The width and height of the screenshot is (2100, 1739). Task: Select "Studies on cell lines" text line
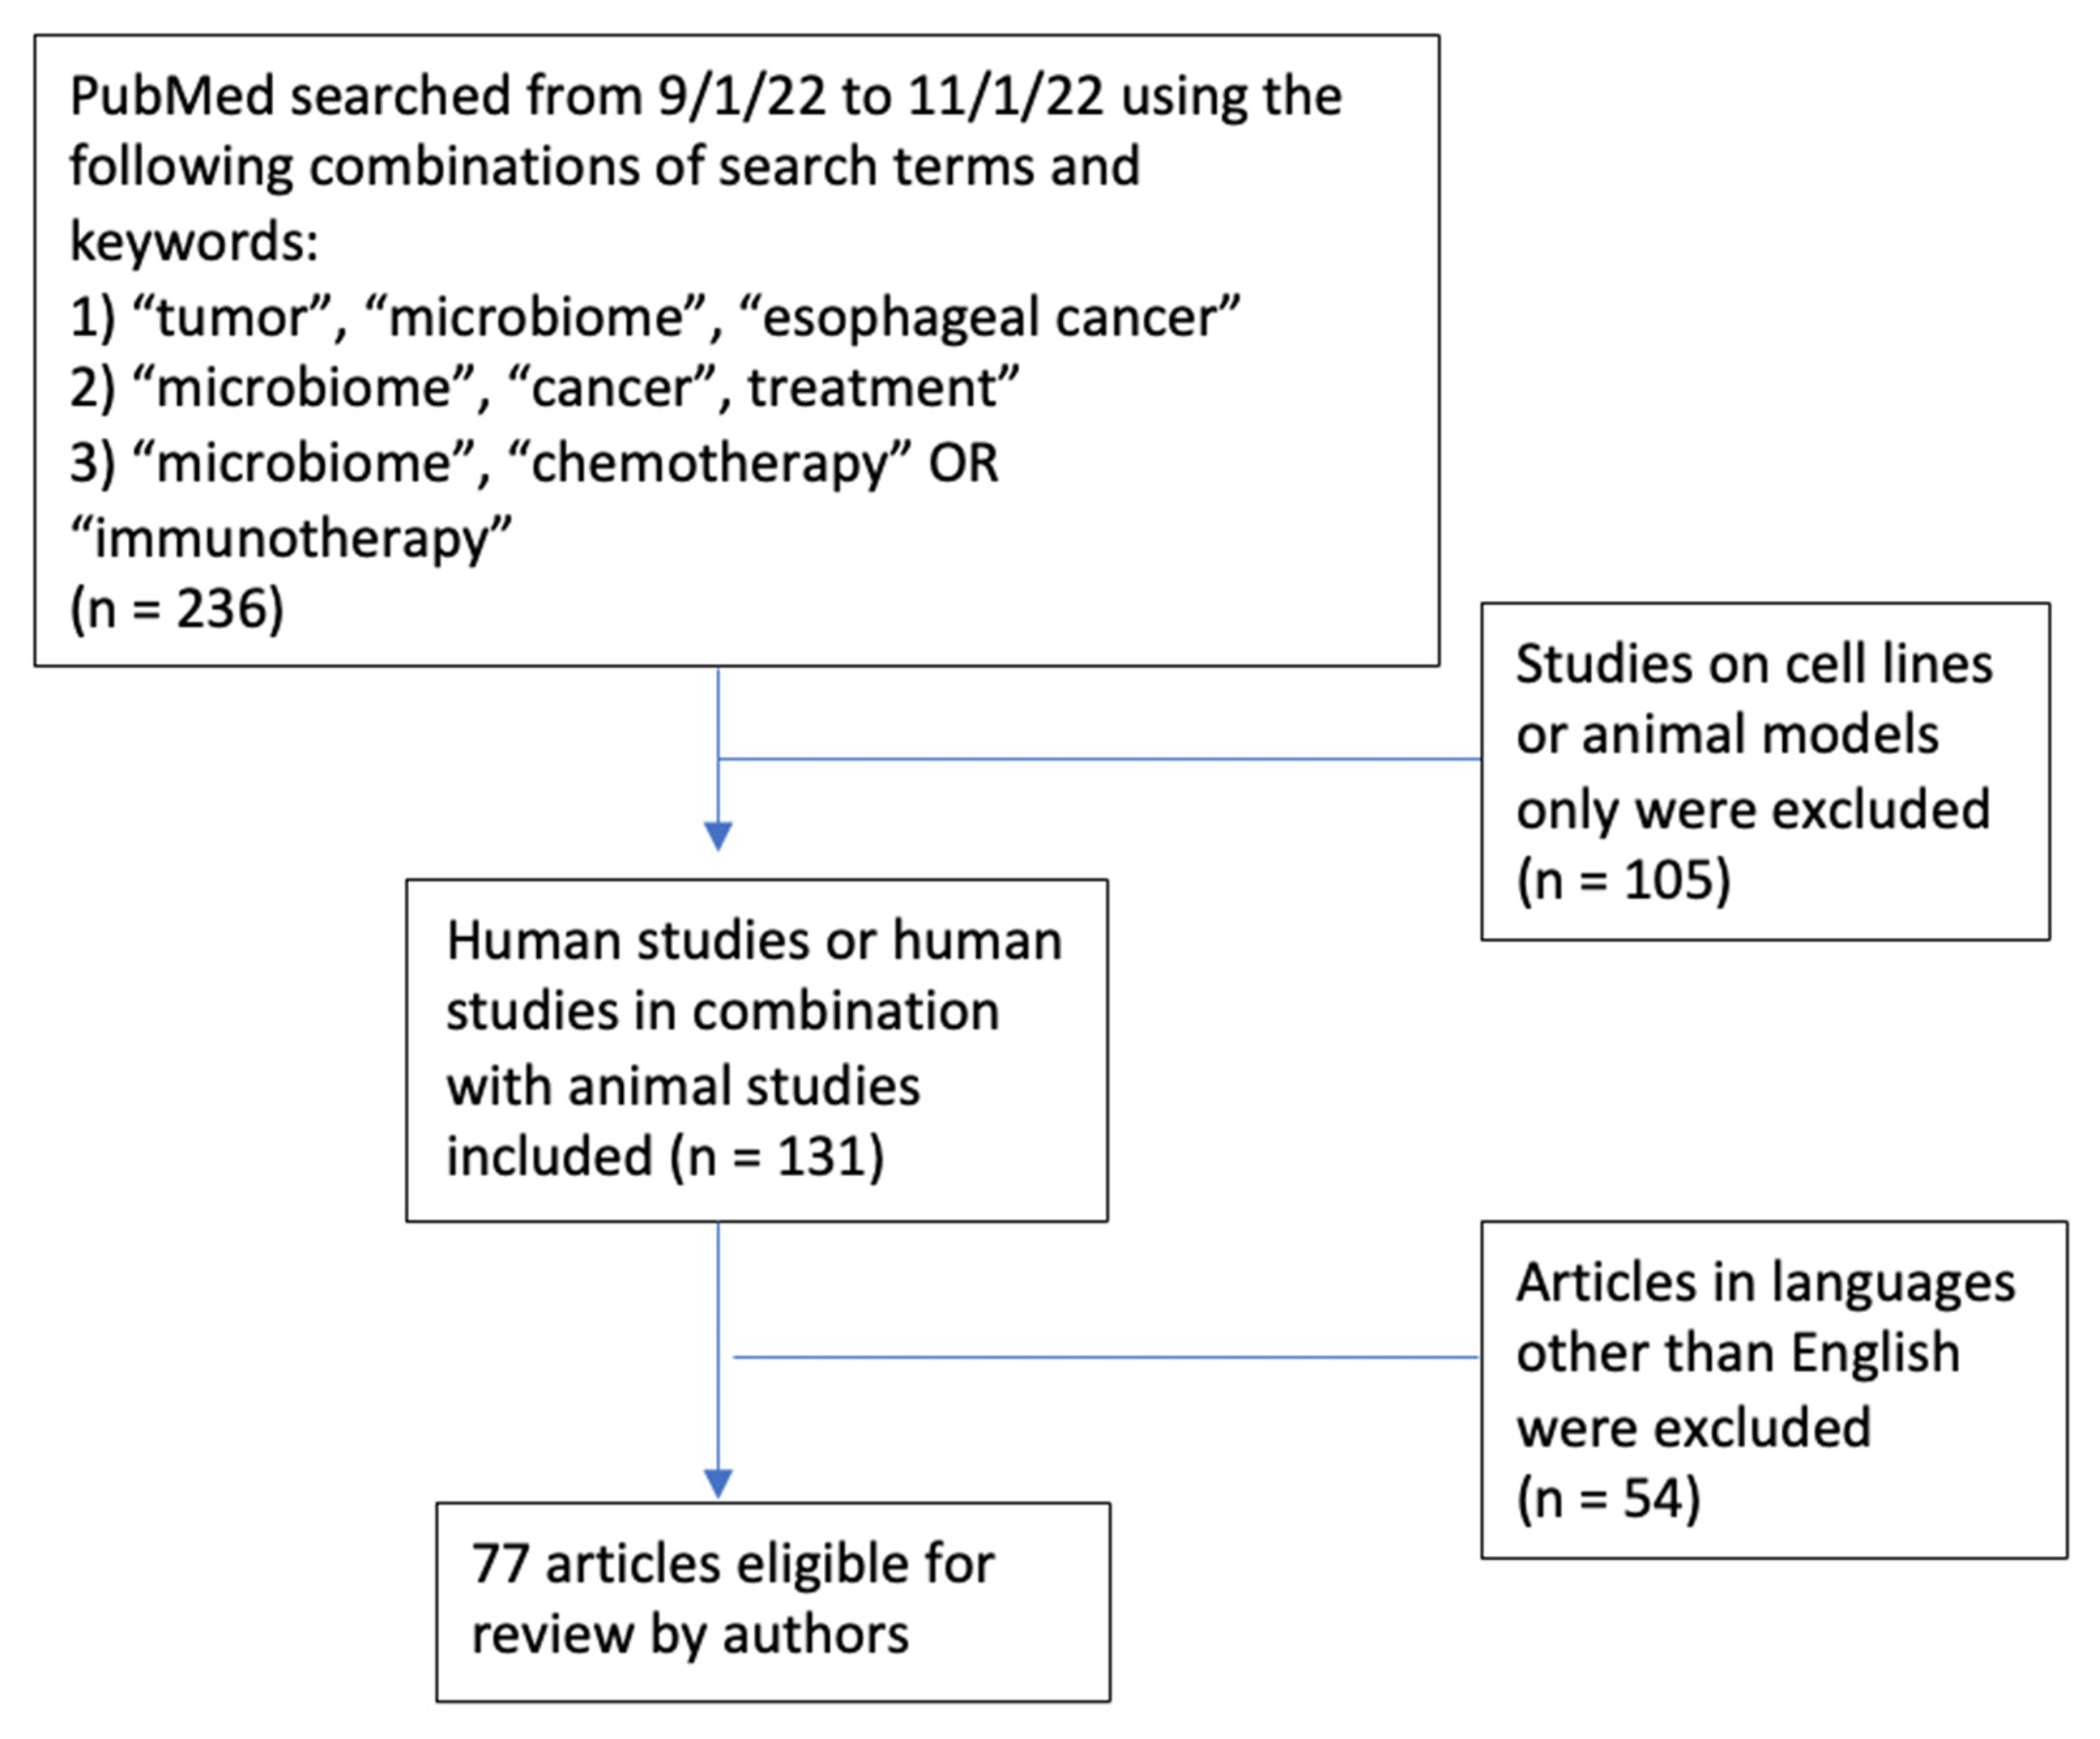click(x=1754, y=664)
